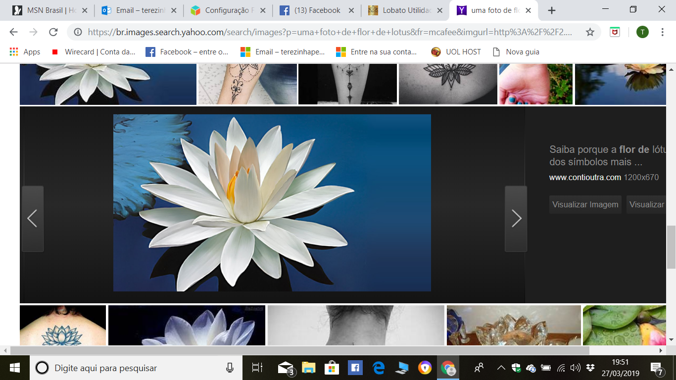Open the UOL HOST bookmark
676x380 pixels.
(456, 51)
